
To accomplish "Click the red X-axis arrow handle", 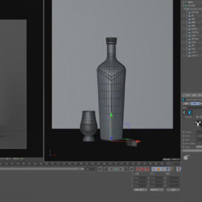I will click(x=138, y=141).
